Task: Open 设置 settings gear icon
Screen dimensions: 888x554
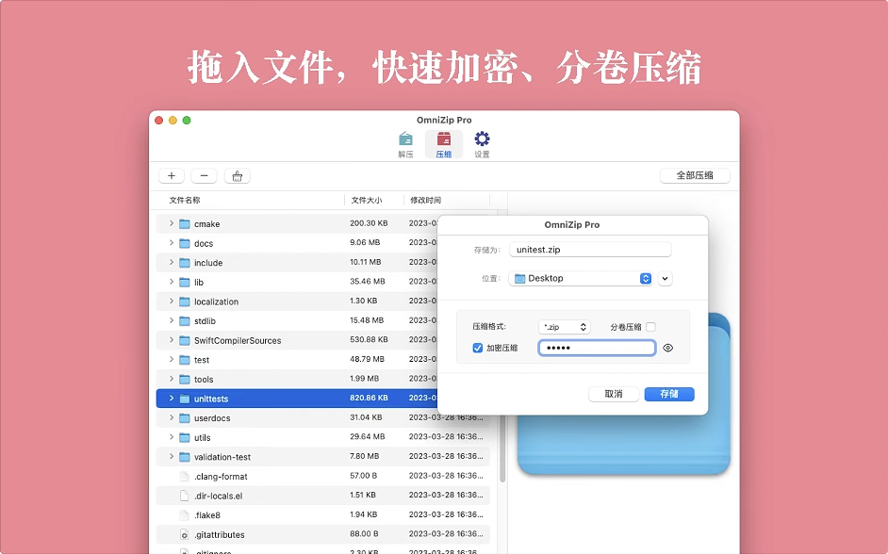Action: click(482, 140)
